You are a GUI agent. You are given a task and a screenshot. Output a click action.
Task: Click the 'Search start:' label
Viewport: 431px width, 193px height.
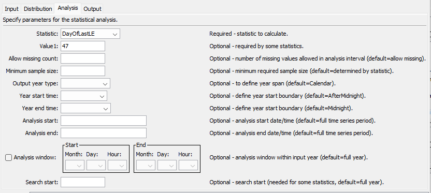[42, 182]
